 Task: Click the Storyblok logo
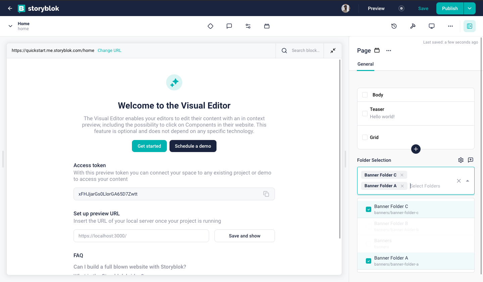[38, 8]
